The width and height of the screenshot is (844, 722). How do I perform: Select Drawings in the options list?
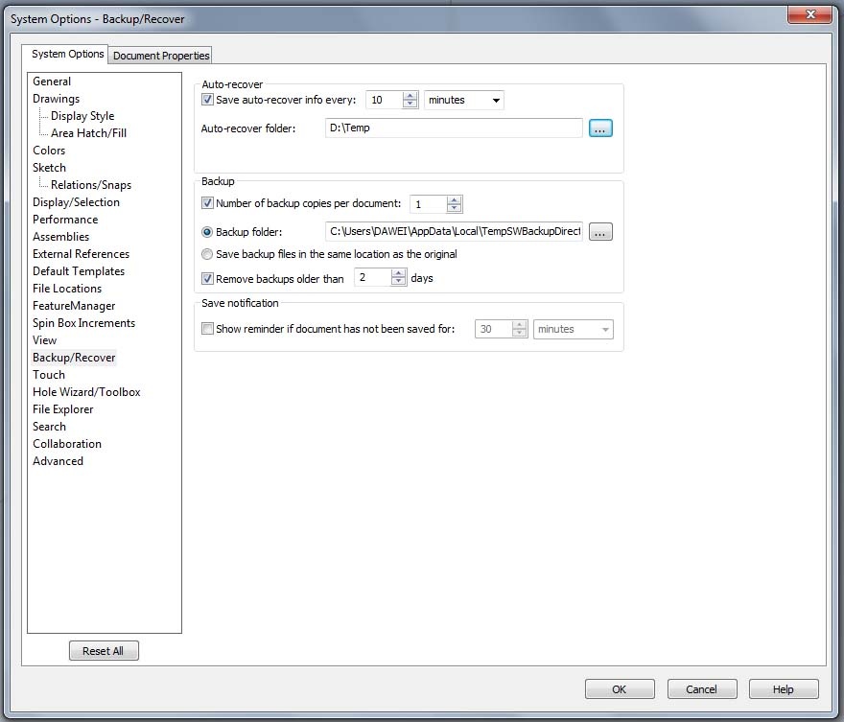(56, 99)
